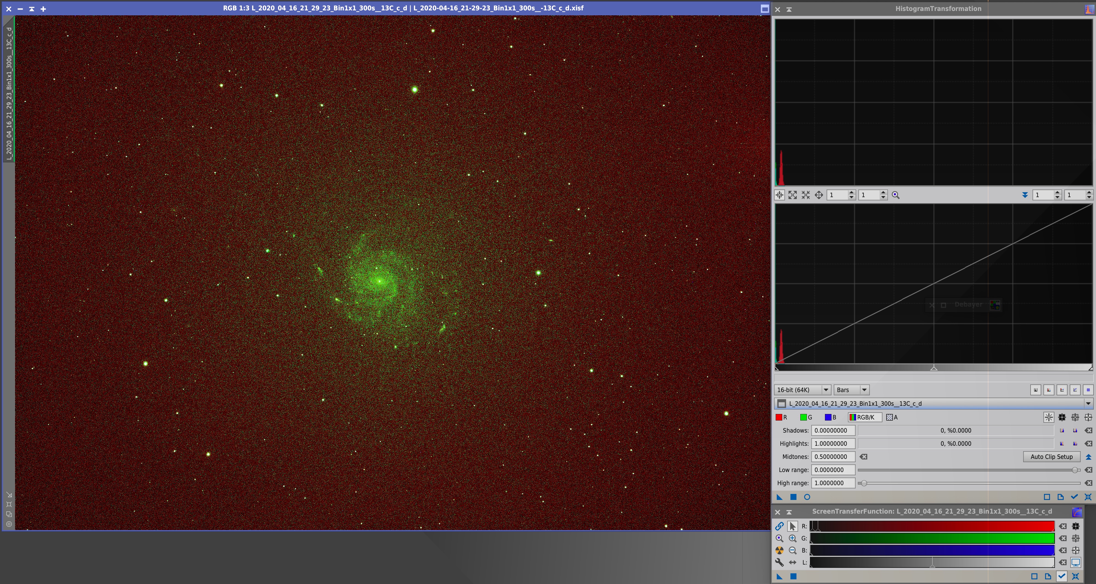The image size is (1096, 584).
Task: Reset the Midtones value with its clear icon
Action: click(x=863, y=457)
